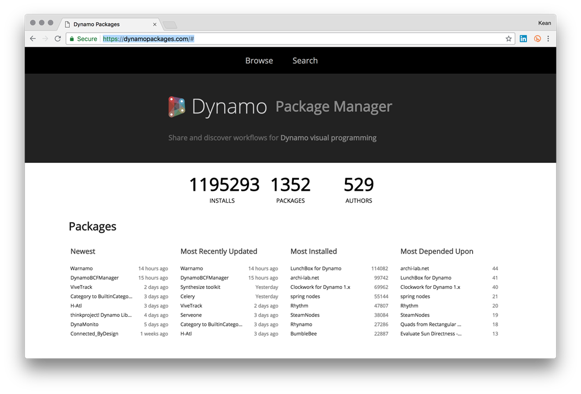Click the LinkedIn extension icon
581x394 pixels.
pos(523,39)
